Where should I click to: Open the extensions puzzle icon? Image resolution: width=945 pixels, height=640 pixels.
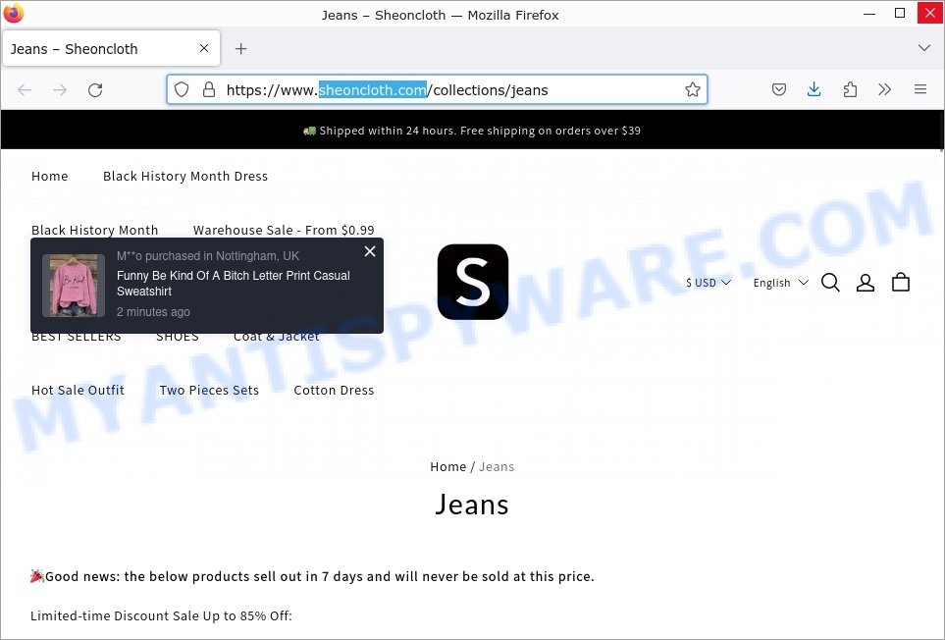click(x=850, y=89)
